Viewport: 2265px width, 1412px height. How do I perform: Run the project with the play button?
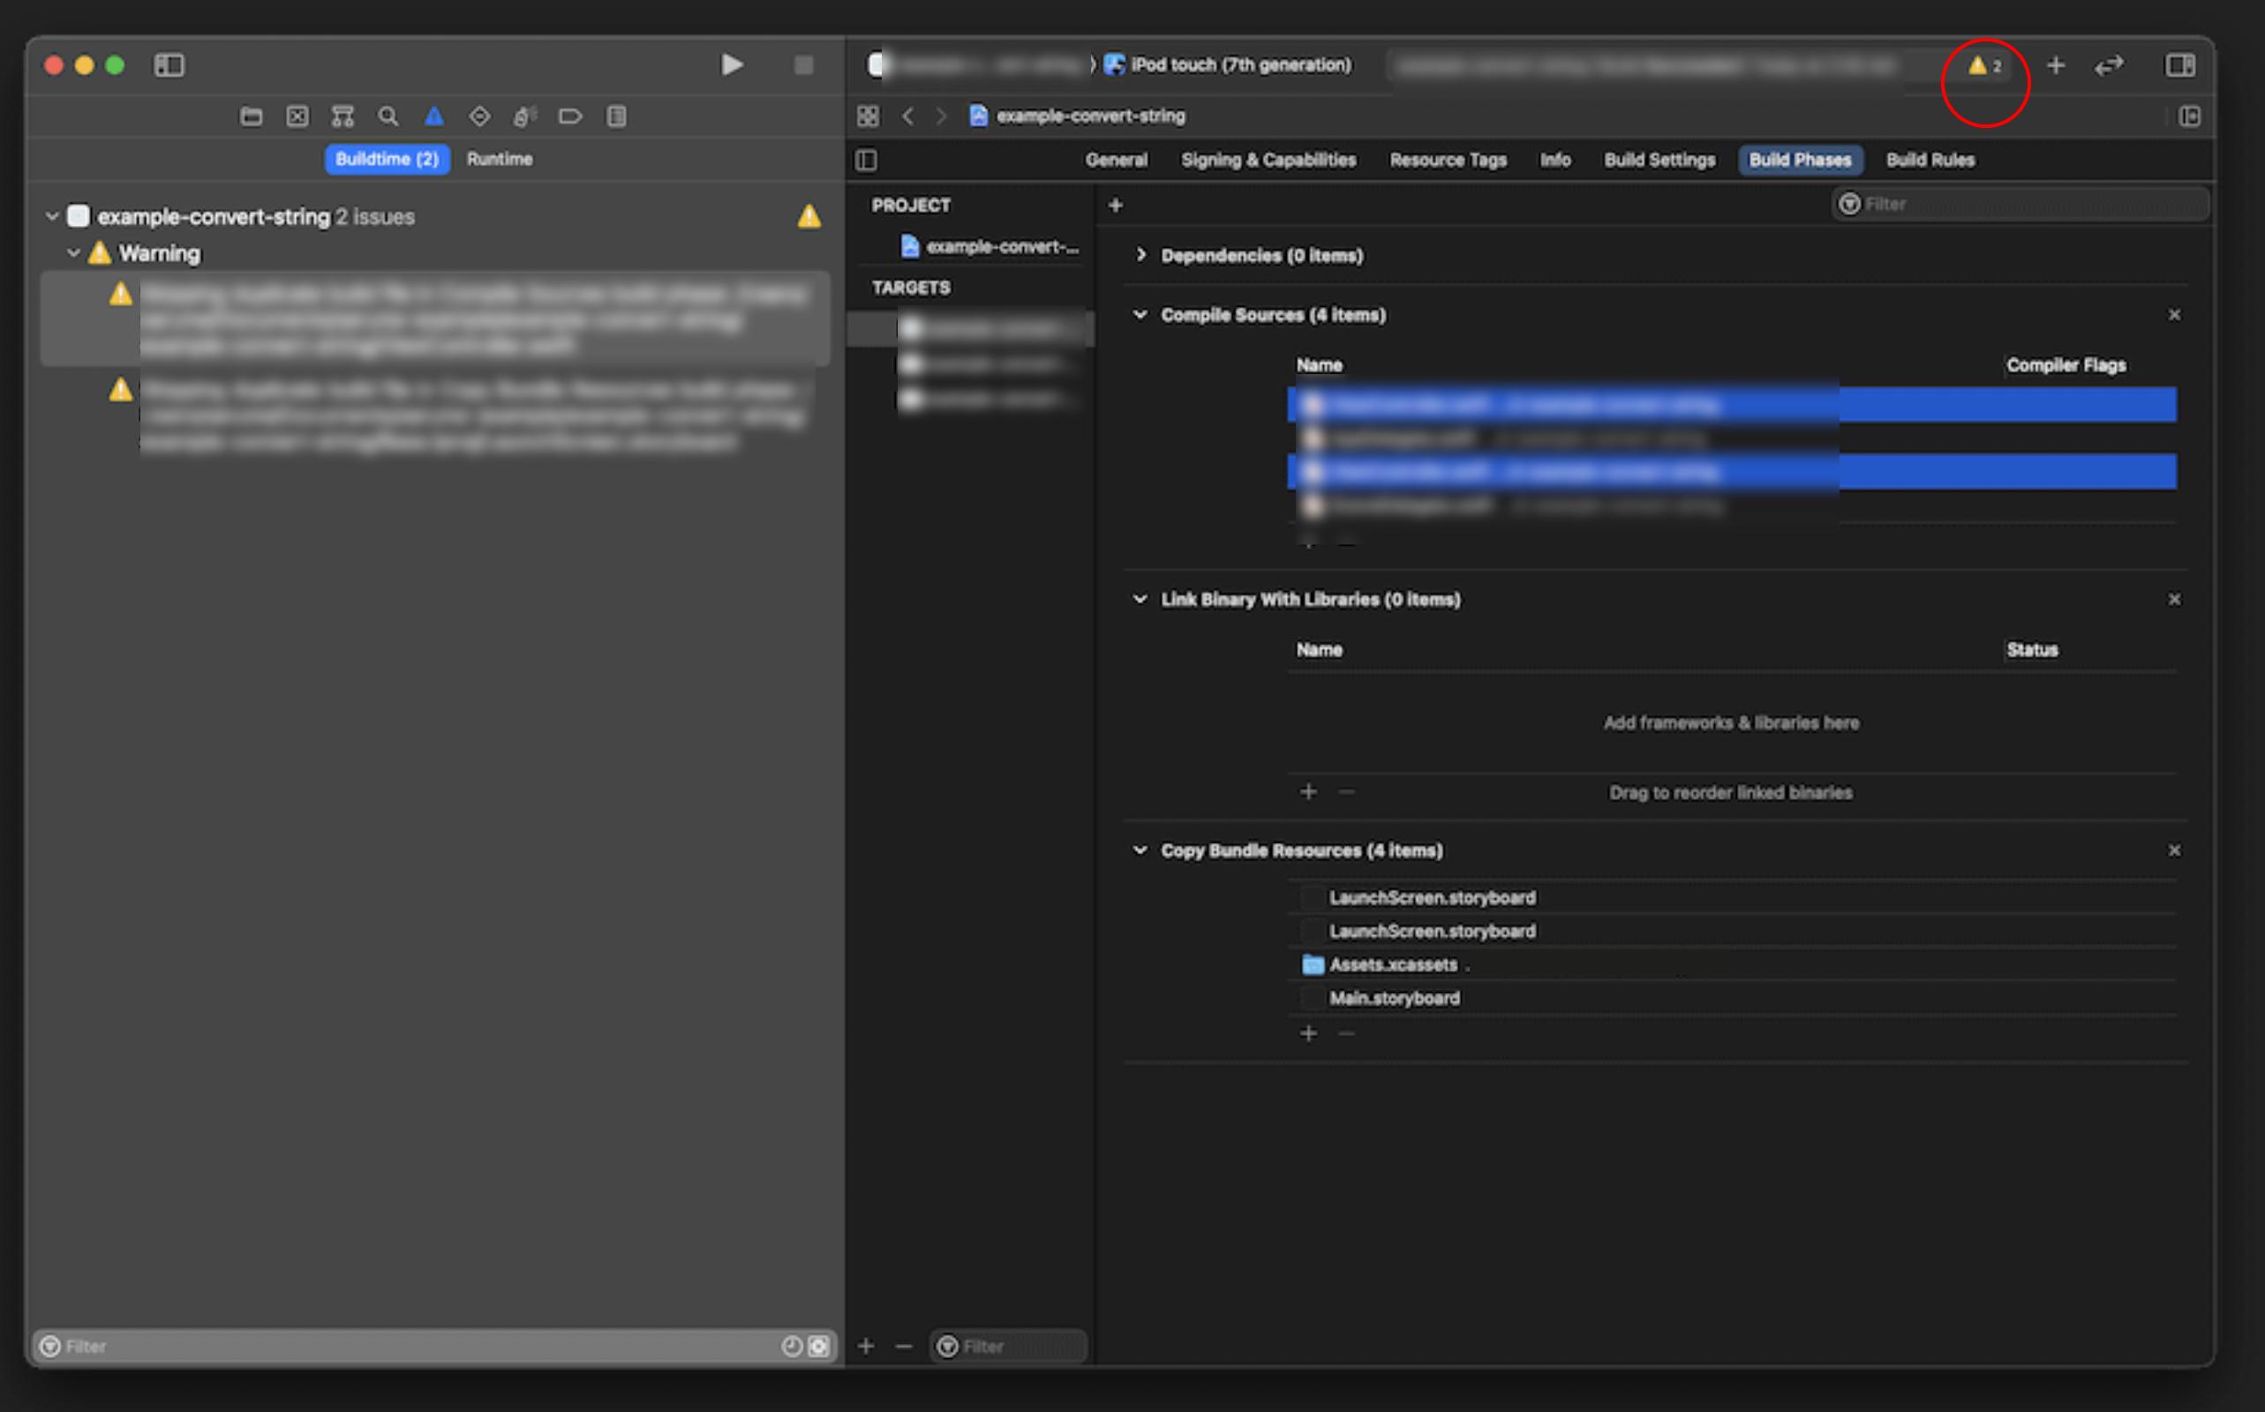pyautogui.click(x=733, y=65)
